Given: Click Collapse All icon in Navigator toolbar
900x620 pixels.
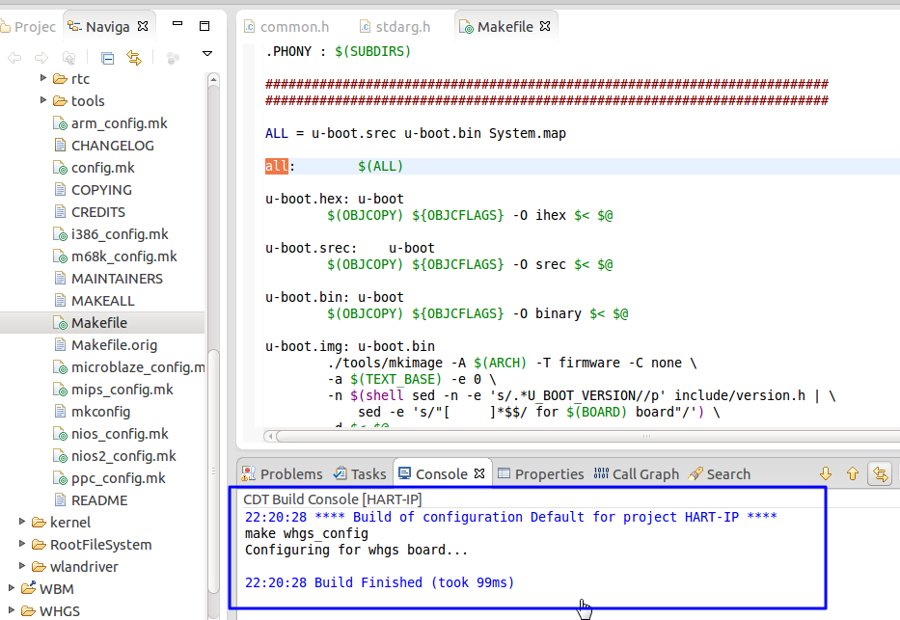Looking at the screenshot, I should click(x=108, y=58).
